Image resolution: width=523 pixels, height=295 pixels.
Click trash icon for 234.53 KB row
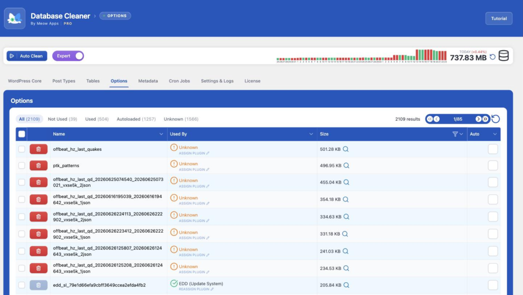click(x=38, y=268)
